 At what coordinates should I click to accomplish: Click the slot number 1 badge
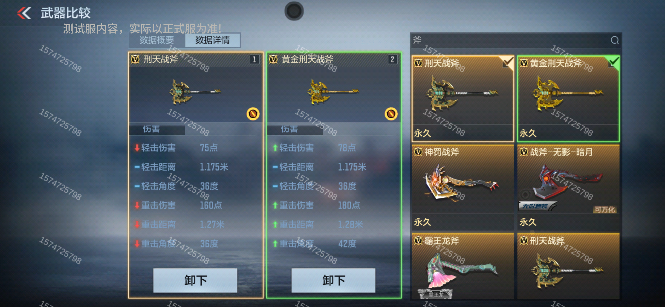tap(254, 59)
